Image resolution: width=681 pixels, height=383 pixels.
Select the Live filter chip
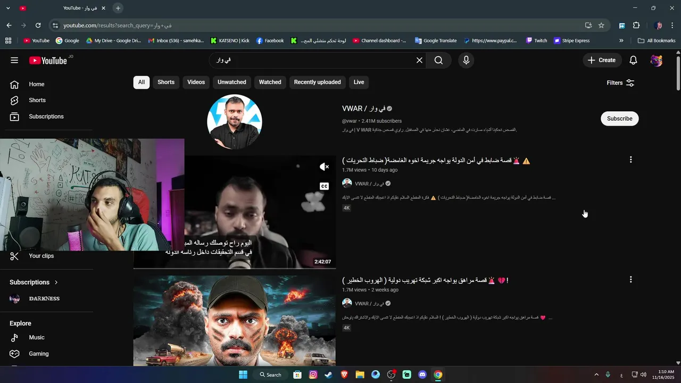[x=359, y=82]
